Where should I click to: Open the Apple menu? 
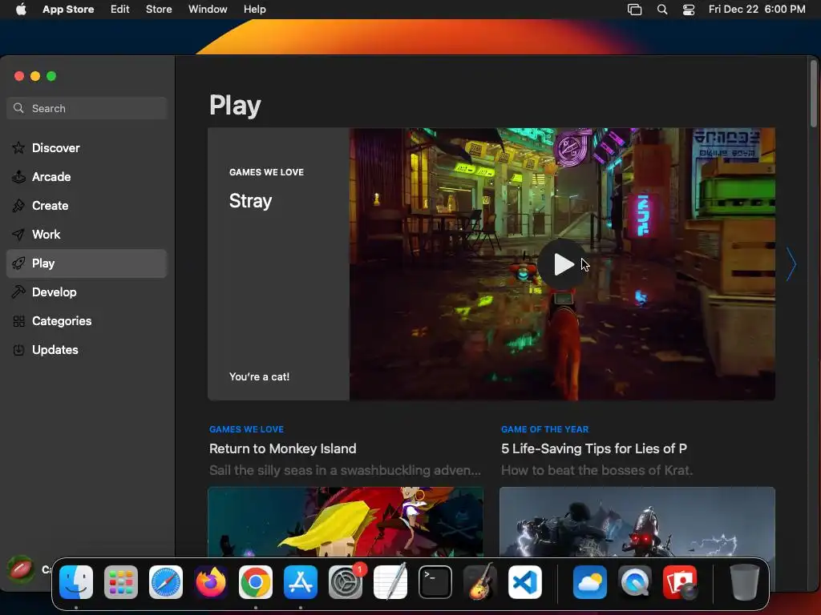pyautogui.click(x=21, y=10)
